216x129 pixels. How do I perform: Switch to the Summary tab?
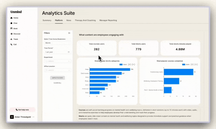pos(47,20)
